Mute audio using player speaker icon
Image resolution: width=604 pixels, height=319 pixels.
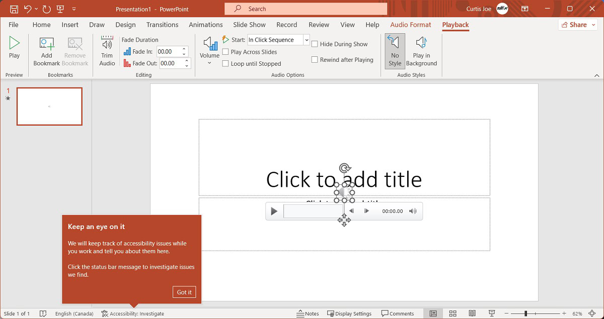tap(413, 211)
